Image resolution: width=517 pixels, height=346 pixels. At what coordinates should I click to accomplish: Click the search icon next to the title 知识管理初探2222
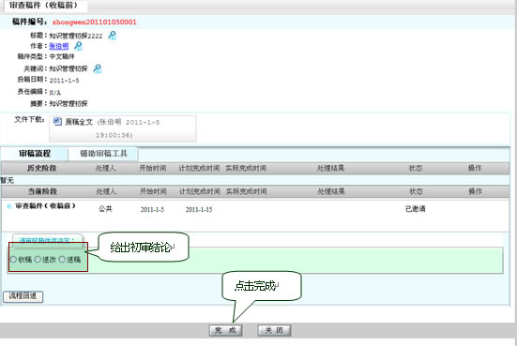click(112, 35)
